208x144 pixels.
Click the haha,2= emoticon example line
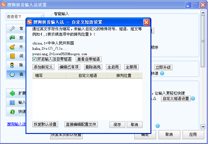pyautogui.click(x=50, y=49)
